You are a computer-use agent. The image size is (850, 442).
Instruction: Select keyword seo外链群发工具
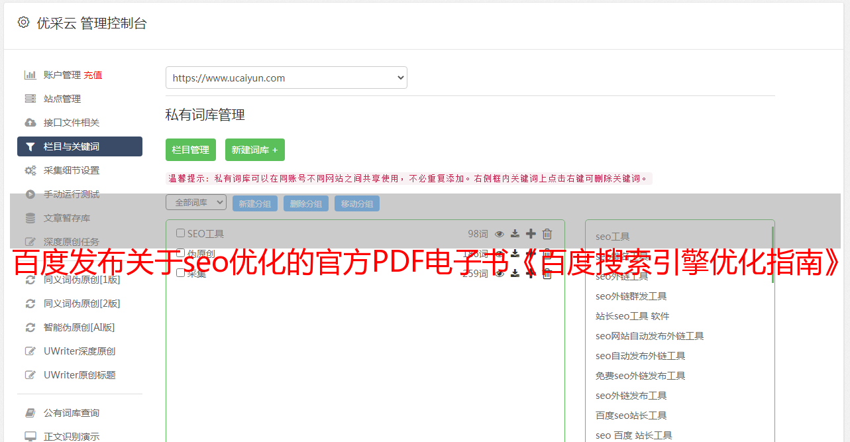(631, 296)
